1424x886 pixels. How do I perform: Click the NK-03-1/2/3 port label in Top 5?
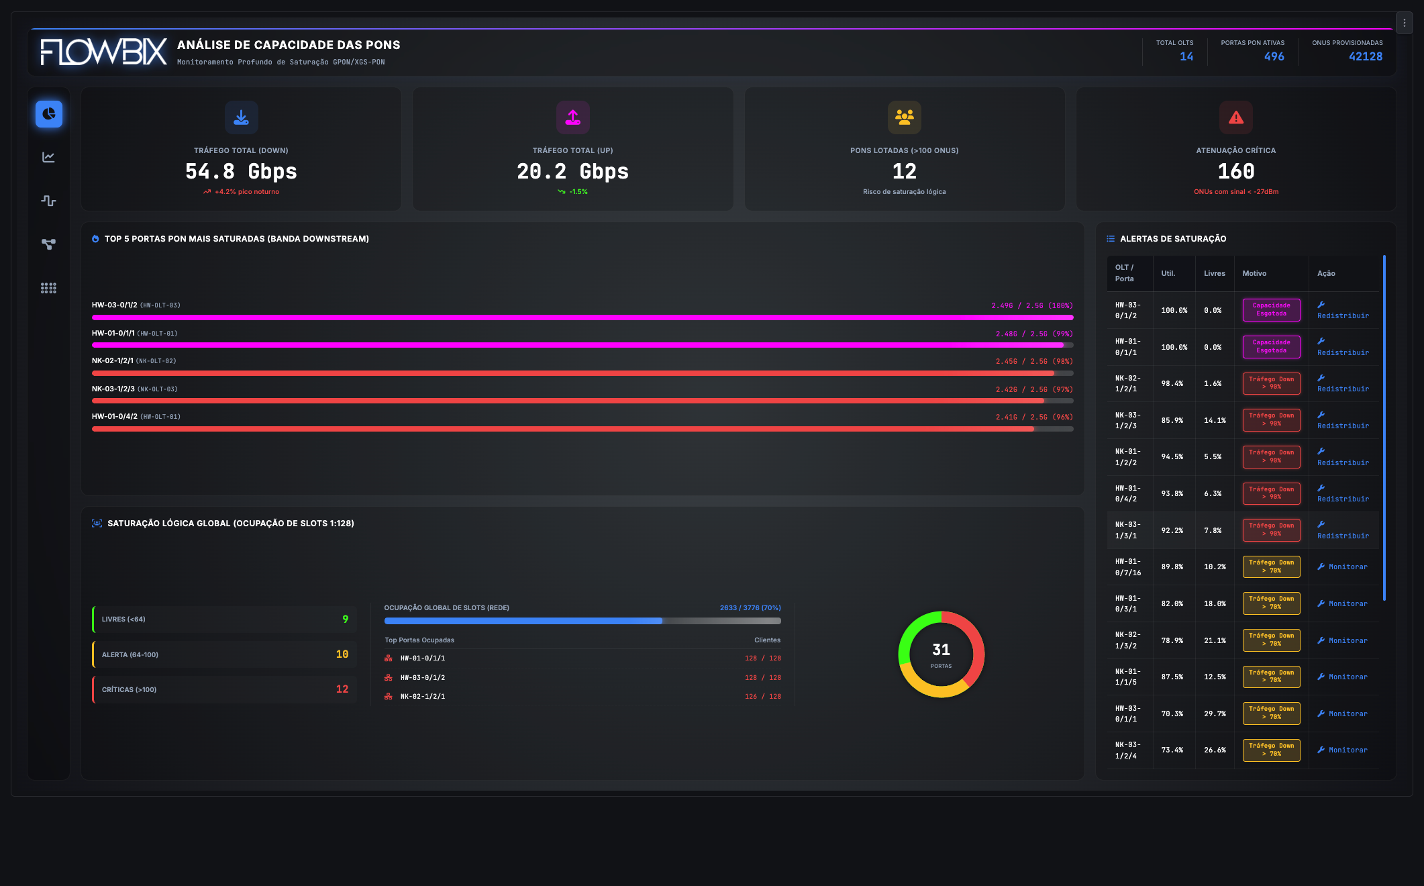[x=113, y=389]
